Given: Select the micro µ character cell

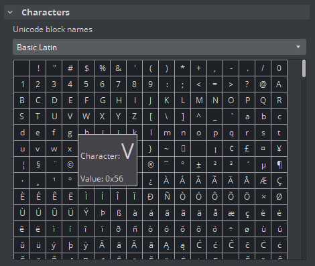Looking at the screenshot, I should (263, 165).
